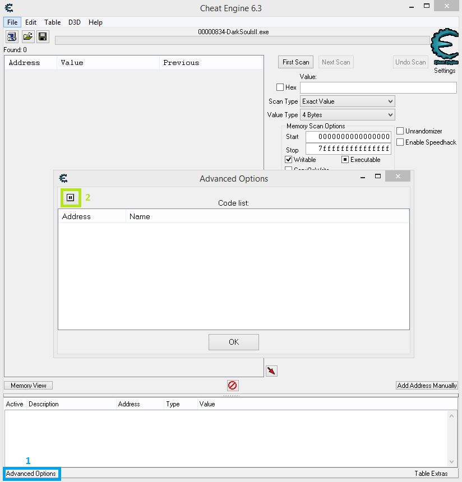Pause the game with the pause icon
The image size is (462, 482).
[x=71, y=197]
